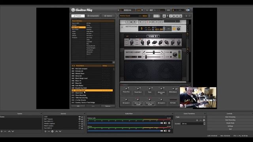Toggle visibility of Window Capture source
The height and width of the screenshot is (142, 253).
pyautogui.click(x=79, y=123)
